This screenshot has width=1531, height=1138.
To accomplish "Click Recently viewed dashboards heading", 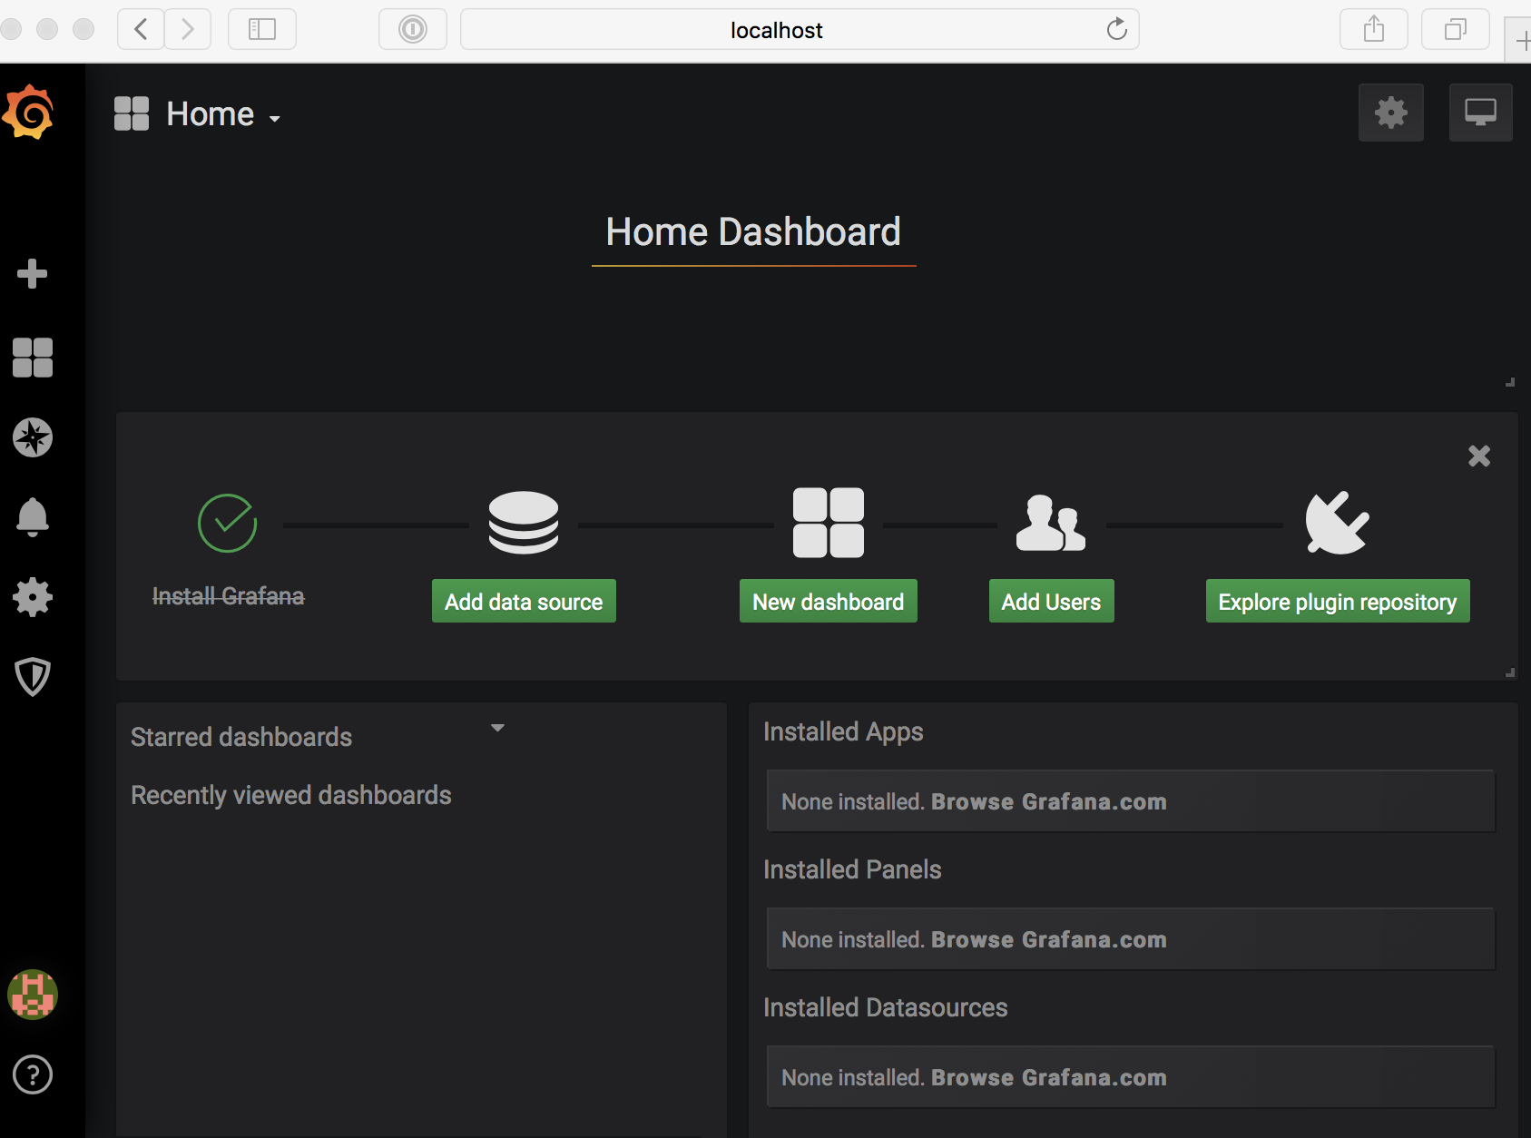I will (x=291, y=795).
